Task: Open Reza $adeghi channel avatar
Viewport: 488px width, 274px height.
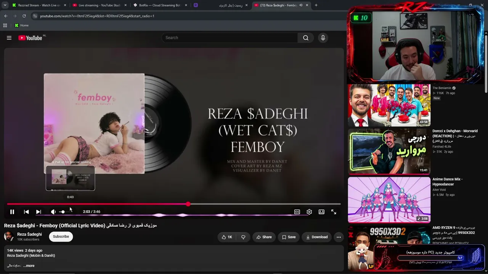Action: pyautogui.click(x=9, y=237)
